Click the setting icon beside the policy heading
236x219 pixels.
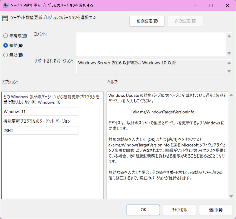click(x=5, y=18)
